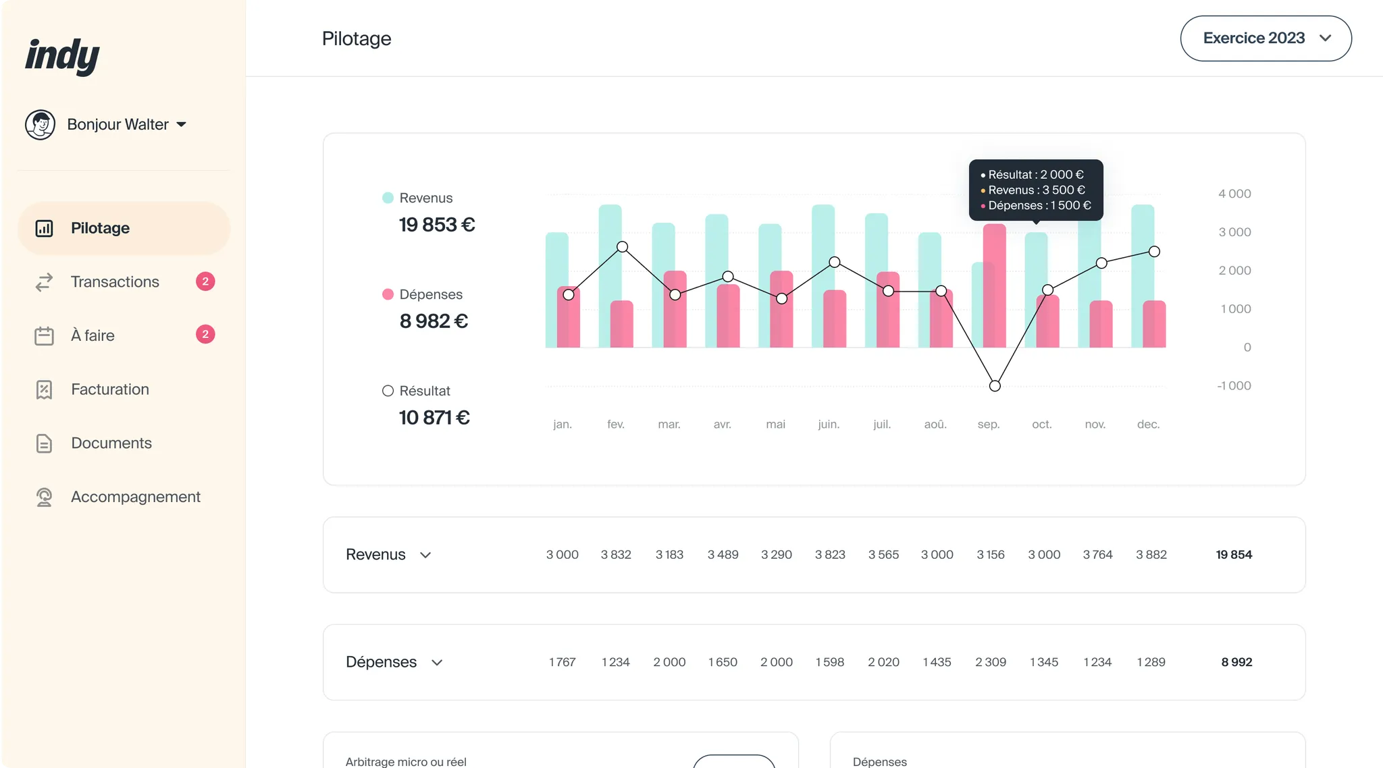
Task: Select the Facturation invoice icon
Action: (x=44, y=389)
